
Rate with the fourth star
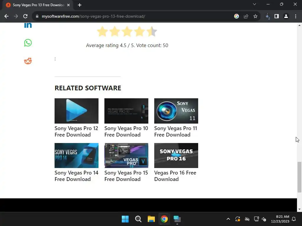click(x=139, y=31)
